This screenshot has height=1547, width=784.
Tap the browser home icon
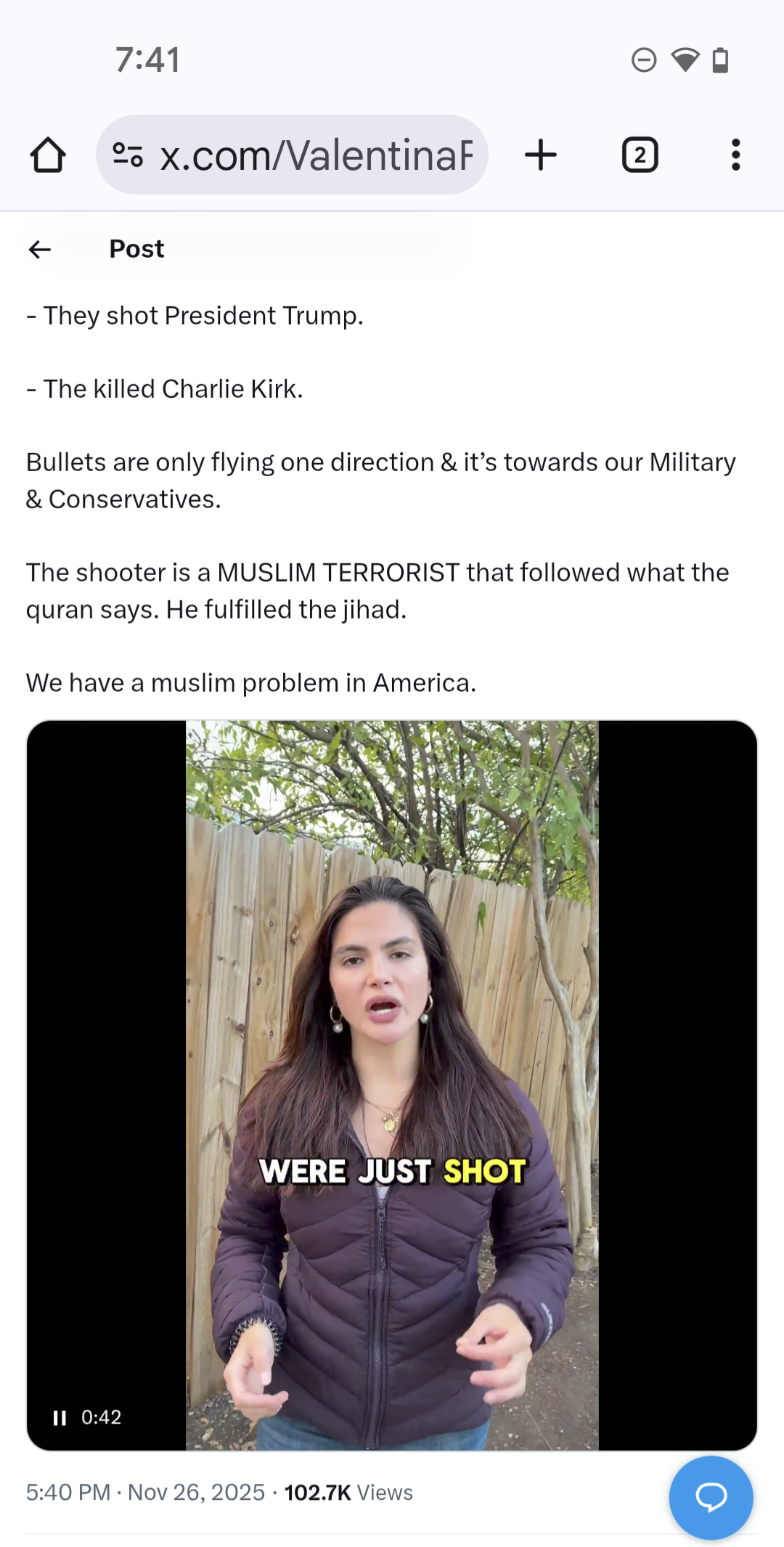pyautogui.click(x=48, y=155)
